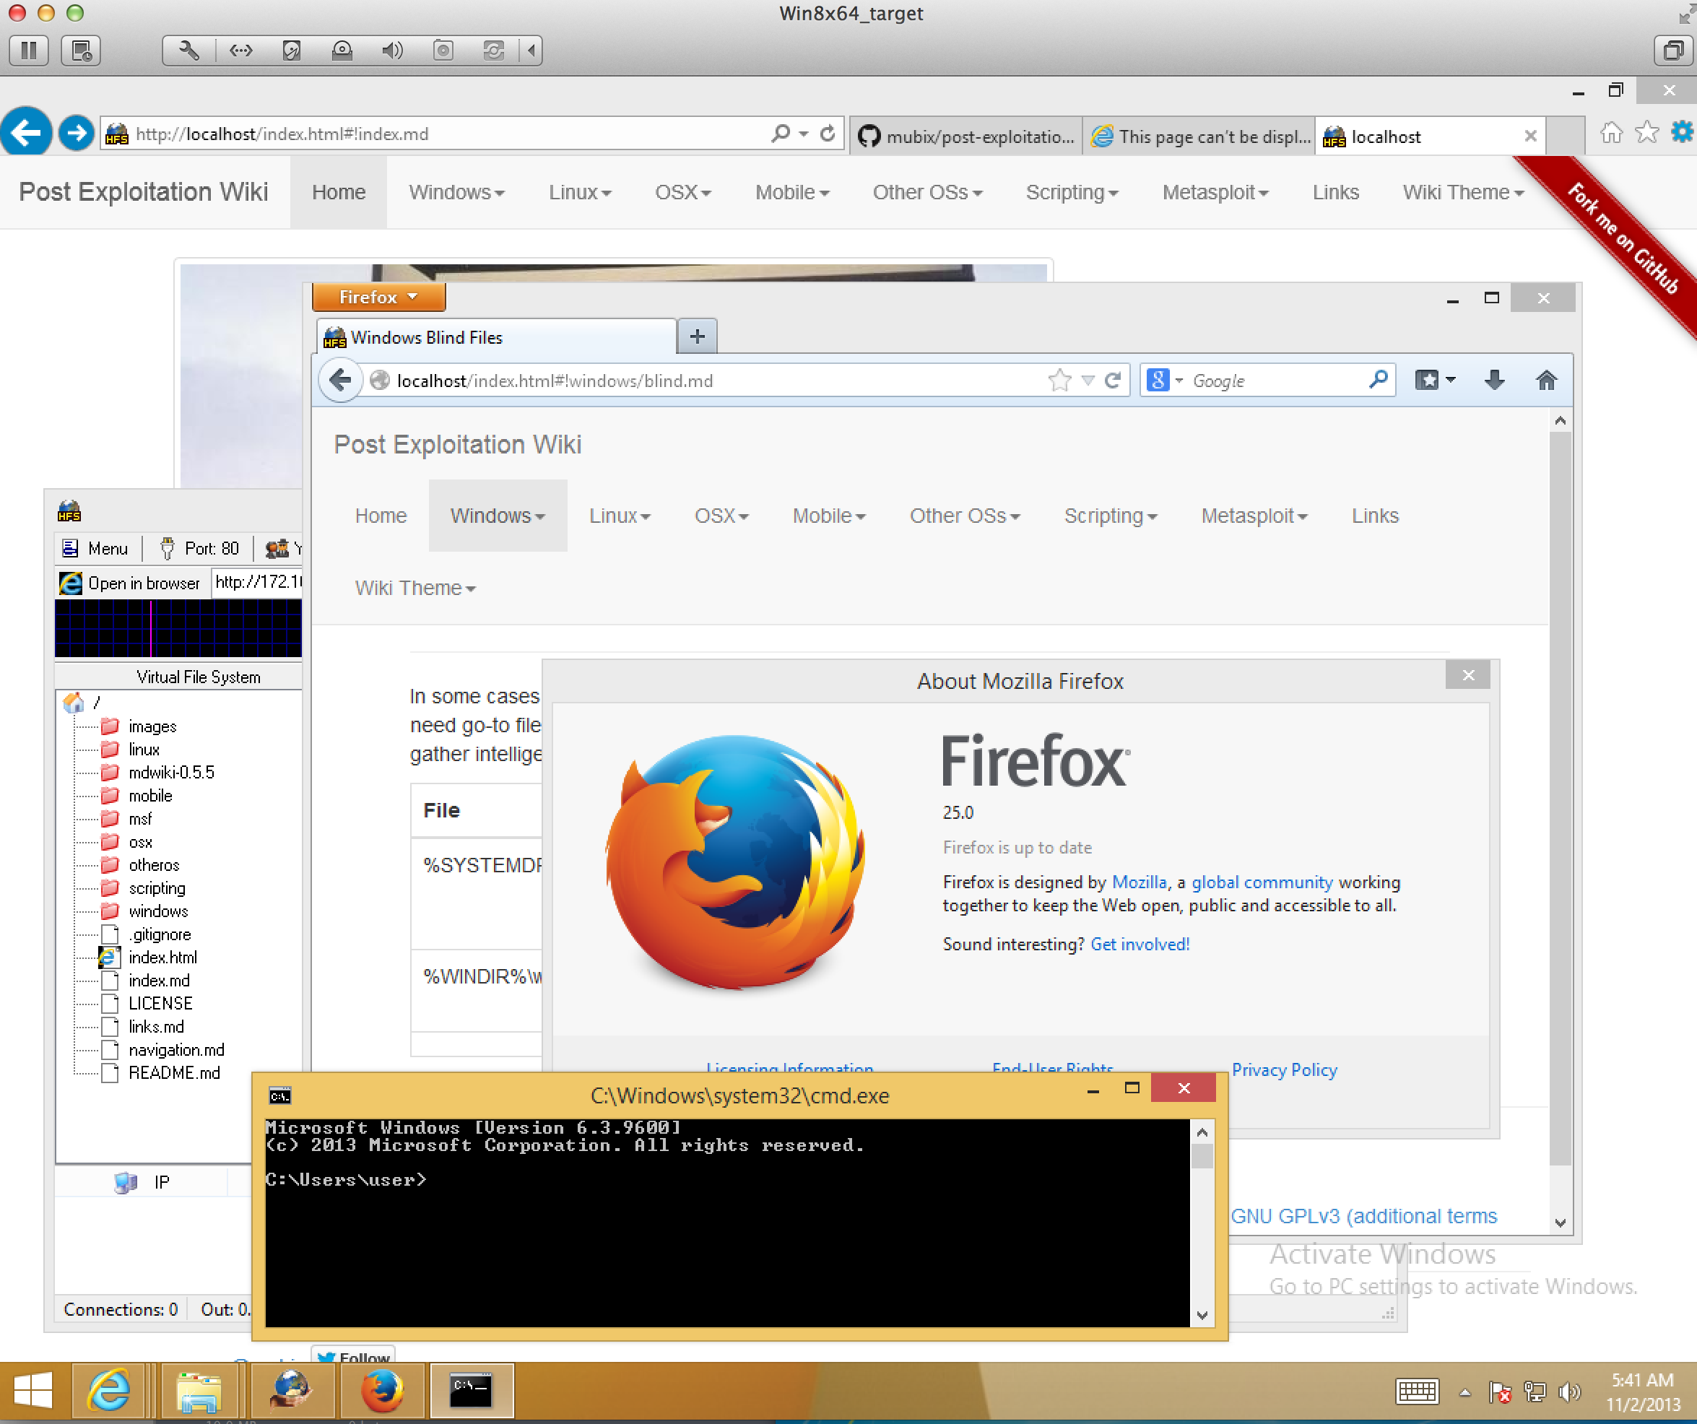Select index.html in HFS file tree
Image resolution: width=1697 pixels, height=1424 pixels.
click(x=162, y=957)
